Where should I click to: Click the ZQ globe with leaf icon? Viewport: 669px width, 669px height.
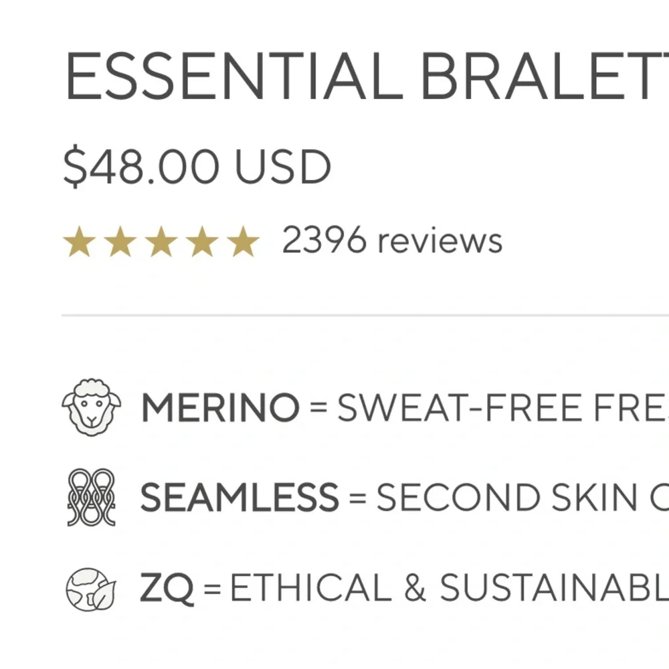[x=91, y=589]
